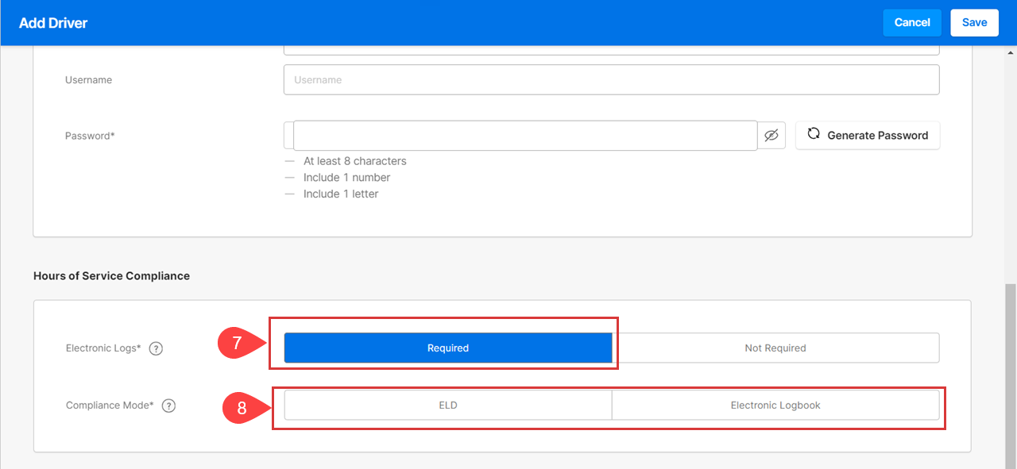Choose ELD compliance mode
Screen dimensions: 1017x469
pos(448,405)
